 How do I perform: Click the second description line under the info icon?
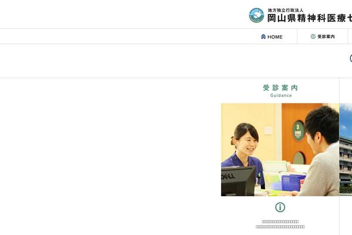click(x=280, y=227)
